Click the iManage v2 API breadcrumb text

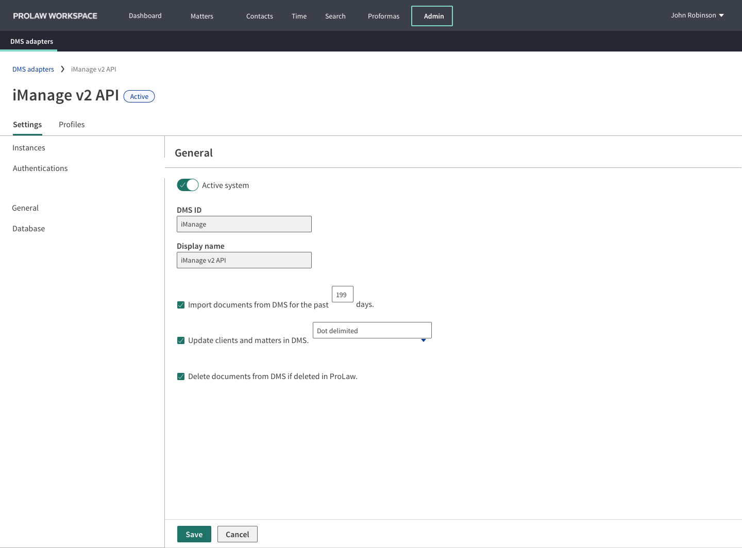[x=94, y=69]
